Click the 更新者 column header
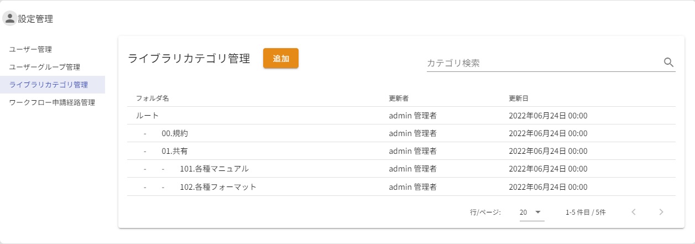The image size is (695, 244). pos(398,98)
